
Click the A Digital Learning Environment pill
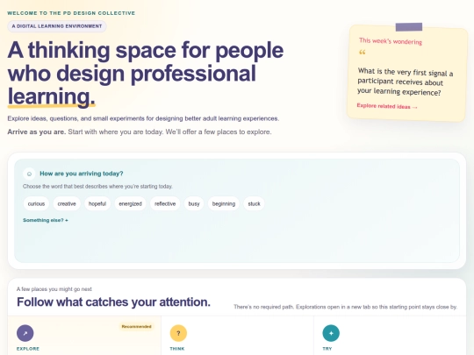click(x=57, y=26)
